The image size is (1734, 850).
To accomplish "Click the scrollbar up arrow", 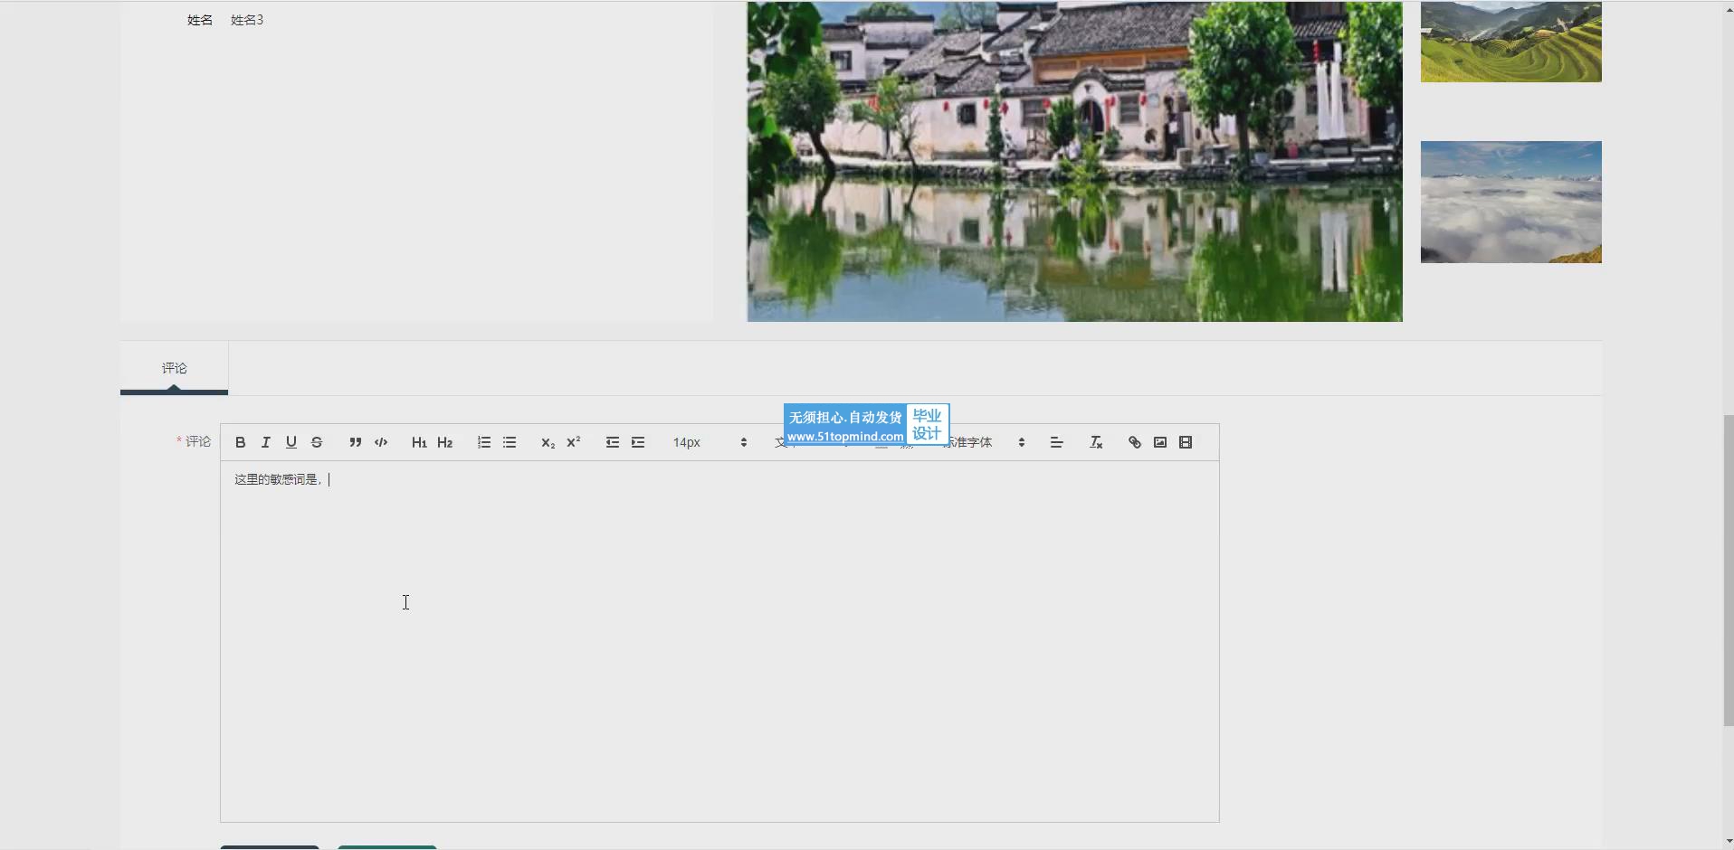I will pyautogui.click(x=1728, y=9).
